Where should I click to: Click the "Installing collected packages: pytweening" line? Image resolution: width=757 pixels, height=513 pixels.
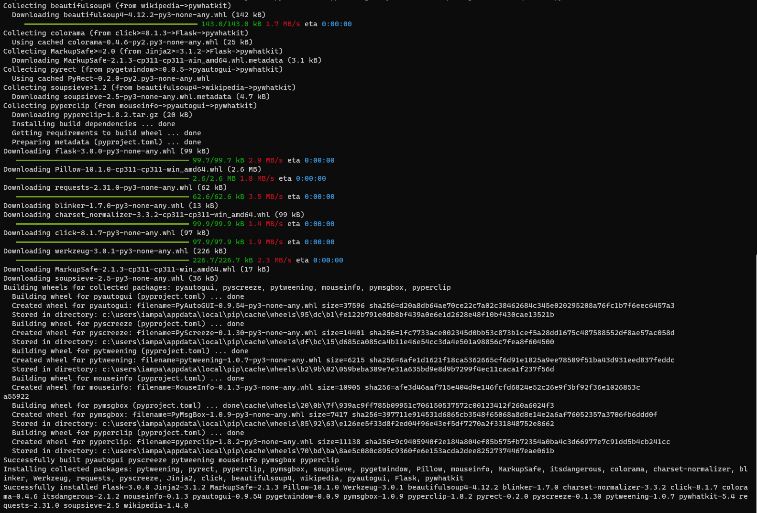(375, 474)
